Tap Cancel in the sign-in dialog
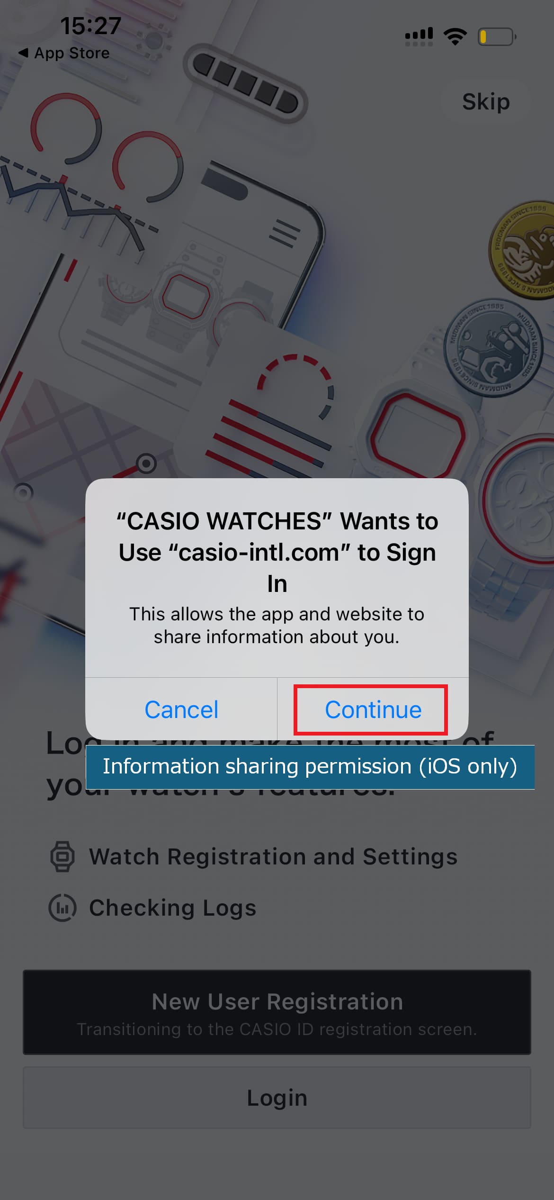554x1200 pixels. click(181, 709)
